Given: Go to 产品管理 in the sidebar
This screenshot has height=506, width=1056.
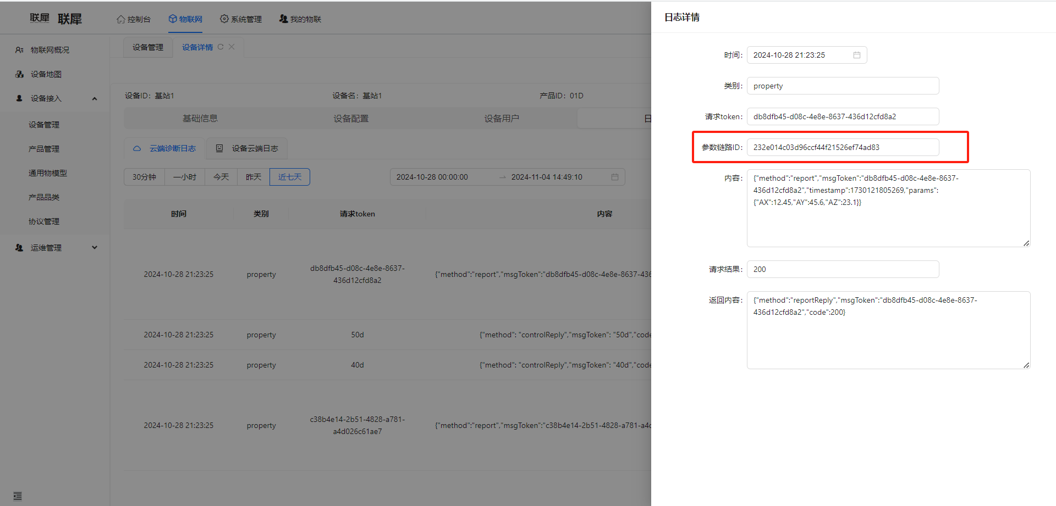Looking at the screenshot, I should [x=44, y=149].
